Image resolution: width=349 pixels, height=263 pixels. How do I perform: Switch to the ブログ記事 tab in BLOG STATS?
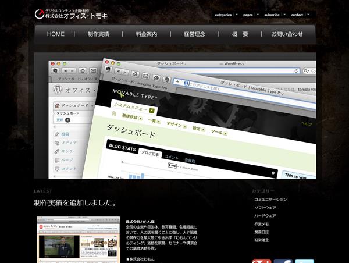pyautogui.click(x=150, y=154)
